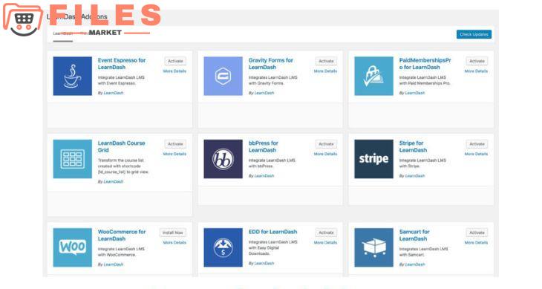The height and width of the screenshot is (289, 542).
Task: Click the LearnDash Course Grid icon
Action: click(72, 159)
